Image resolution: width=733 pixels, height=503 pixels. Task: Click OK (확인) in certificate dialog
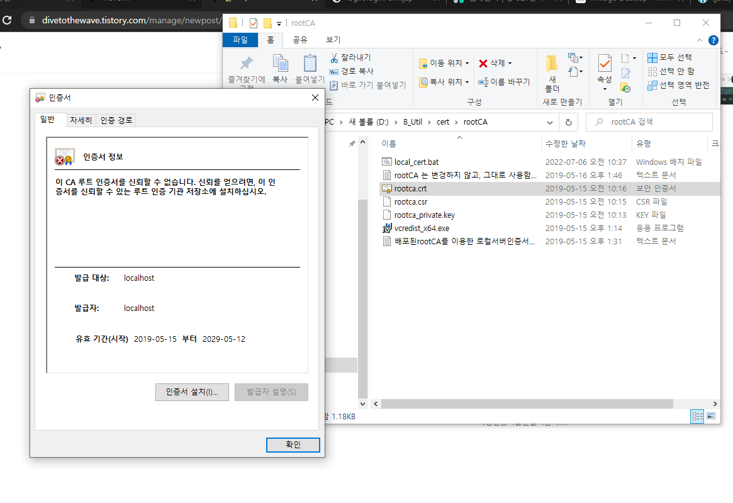(293, 444)
